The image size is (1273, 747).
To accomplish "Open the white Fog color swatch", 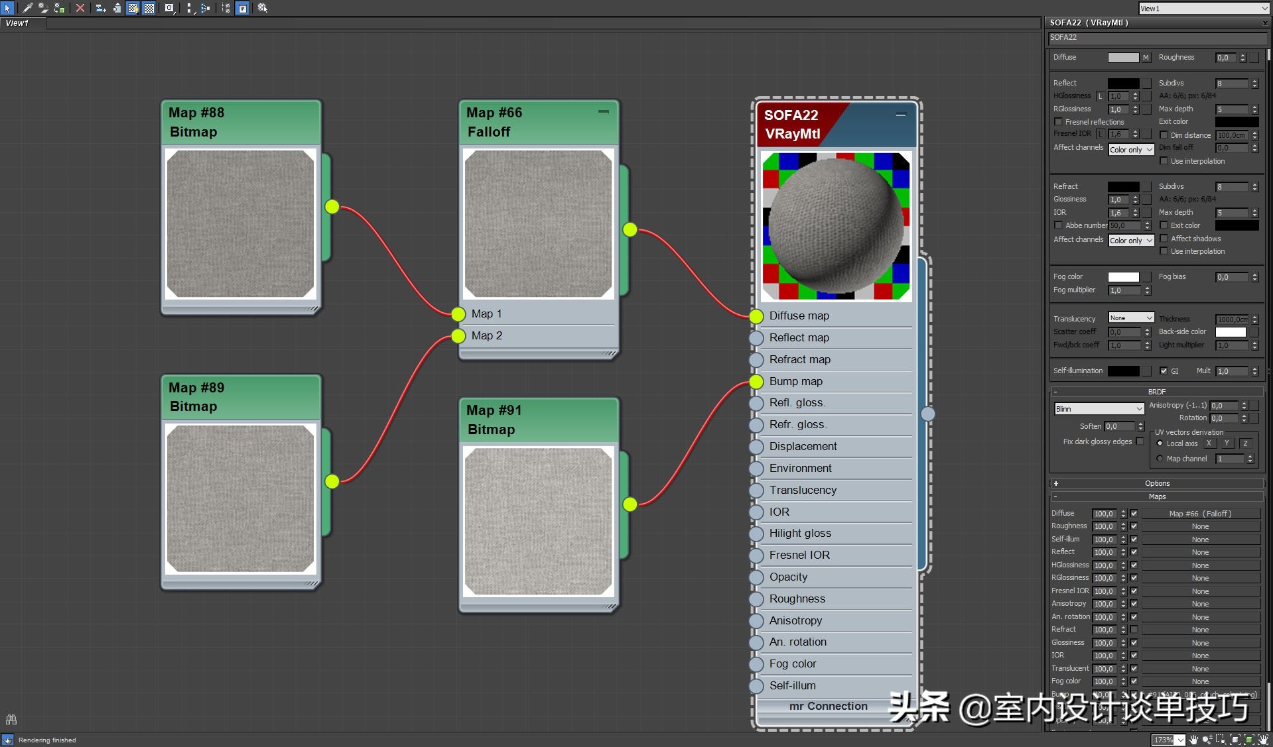I will (x=1123, y=277).
